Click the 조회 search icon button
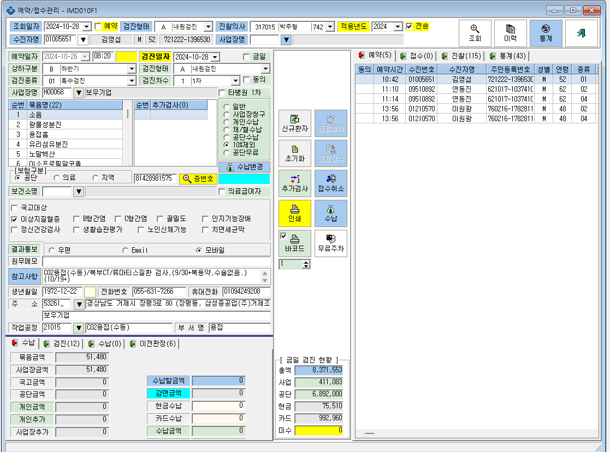The image size is (610, 452). point(475,33)
